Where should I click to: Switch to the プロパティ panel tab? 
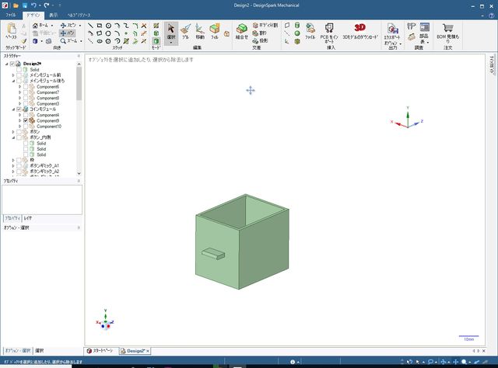pos(12,218)
